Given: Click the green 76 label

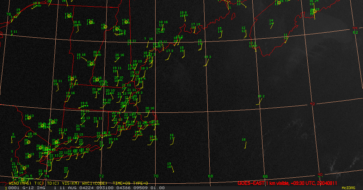Looking at the screenshot, I should 9,14.
